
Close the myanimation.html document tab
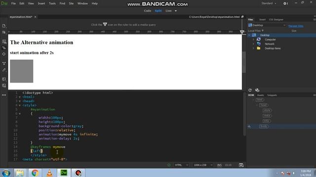pyautogui.click(x=35, y=17)
